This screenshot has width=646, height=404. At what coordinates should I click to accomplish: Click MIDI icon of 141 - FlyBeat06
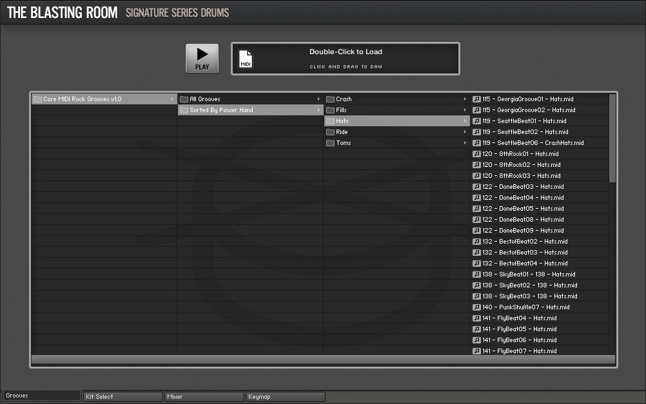click(x=476, y=340)
